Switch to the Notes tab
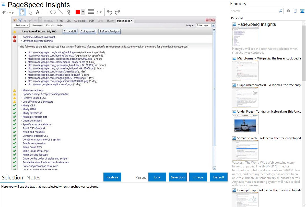The width and height of the screenshot is (306, 207). pyautogui.click(x=33, y=178)
